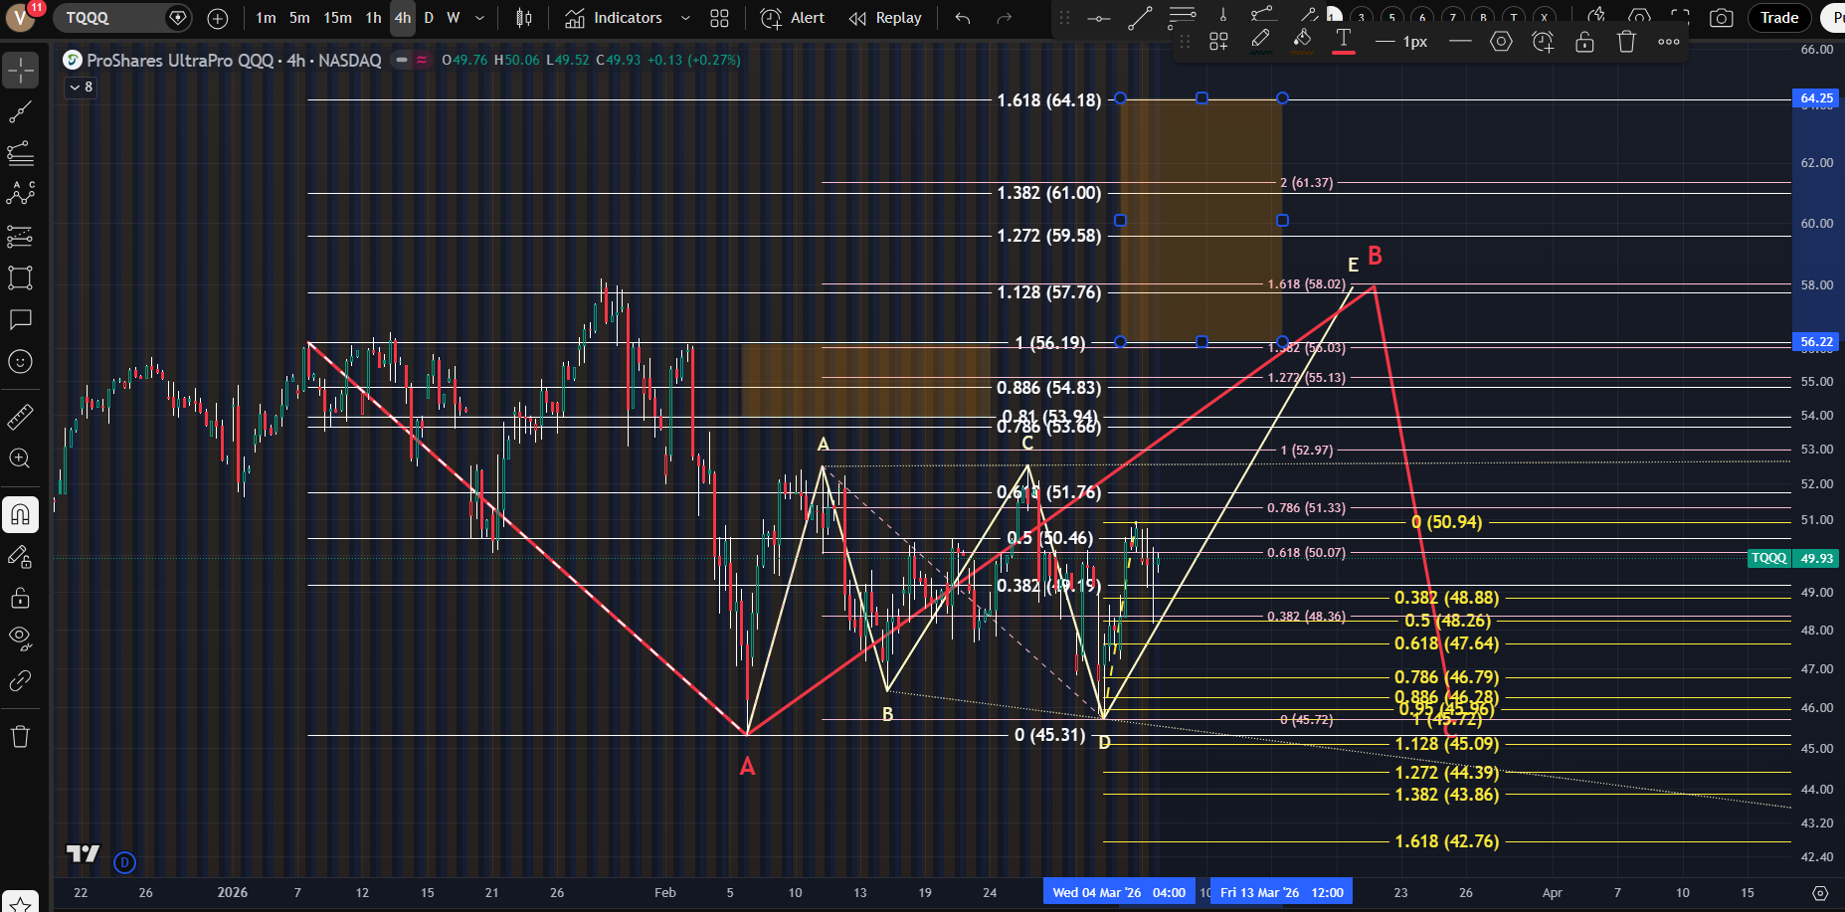The height and width of the screenshot is (912, 1845).
Task: Click the camera snapshot icon
Action: click(1721, 18)
